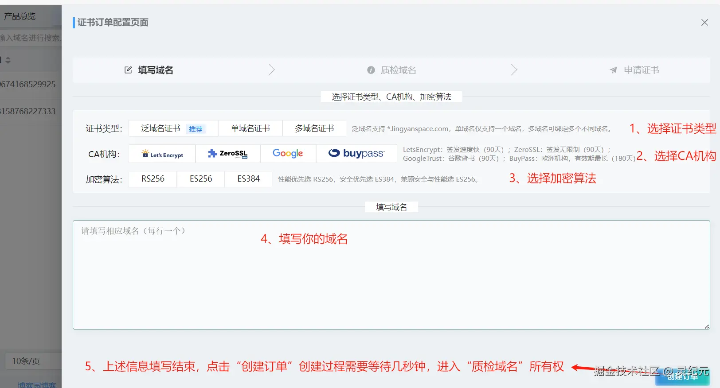Click the domain name textarea
Viewport: 720px width, 388px height.
[391, 275]
